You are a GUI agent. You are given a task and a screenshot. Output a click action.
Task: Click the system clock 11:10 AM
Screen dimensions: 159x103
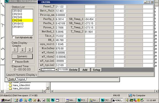151,100
